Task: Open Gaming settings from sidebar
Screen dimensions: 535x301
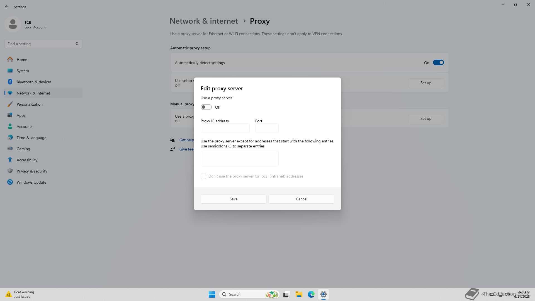Action: point(23,149)
